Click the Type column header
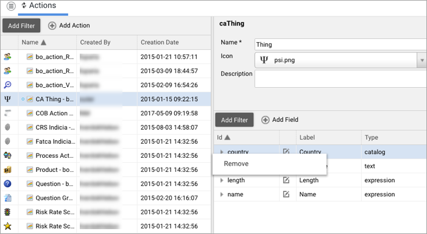The width and height of the screenshot is (427, 234). tap(372, 138)
